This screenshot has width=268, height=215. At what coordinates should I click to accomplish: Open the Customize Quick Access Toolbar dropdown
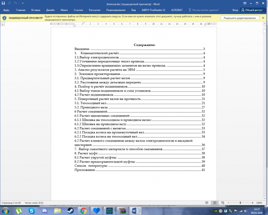click(x=23, y=3)
